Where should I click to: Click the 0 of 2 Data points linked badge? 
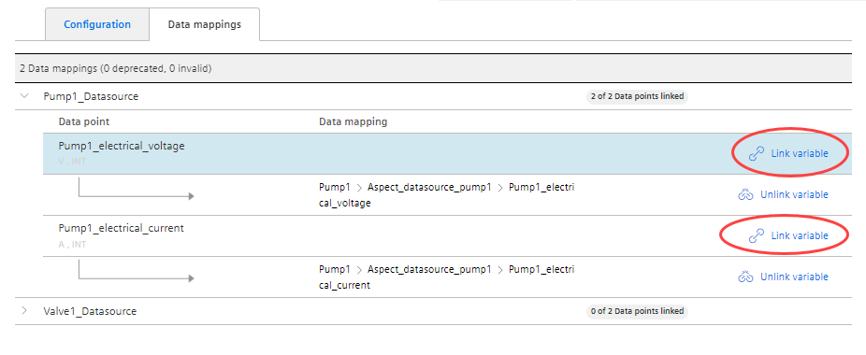coord(638,311)
